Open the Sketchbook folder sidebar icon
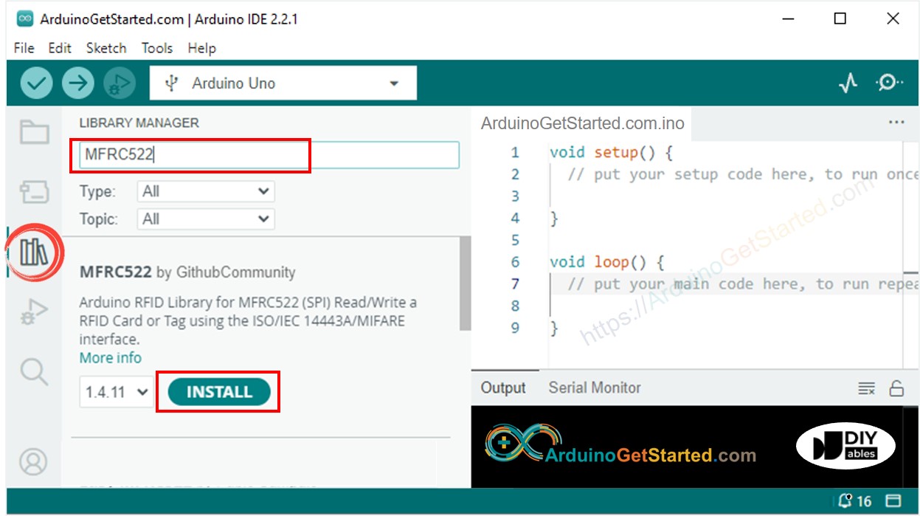This screenshot has height=516, width=920. click(x=34, y=133)
